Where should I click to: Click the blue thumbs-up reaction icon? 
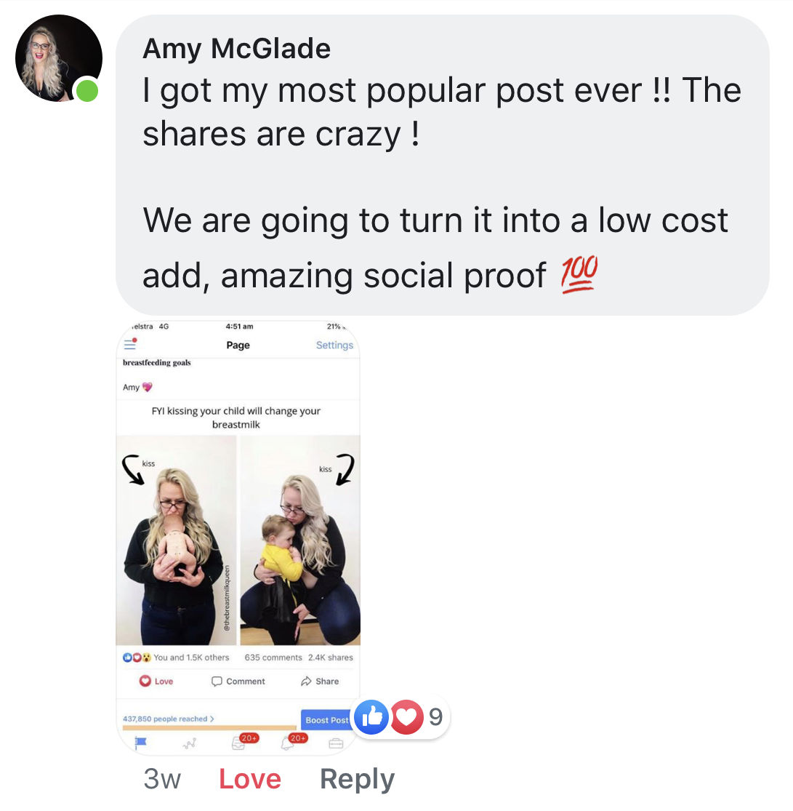pyautogui.click(x=371, y=717)
